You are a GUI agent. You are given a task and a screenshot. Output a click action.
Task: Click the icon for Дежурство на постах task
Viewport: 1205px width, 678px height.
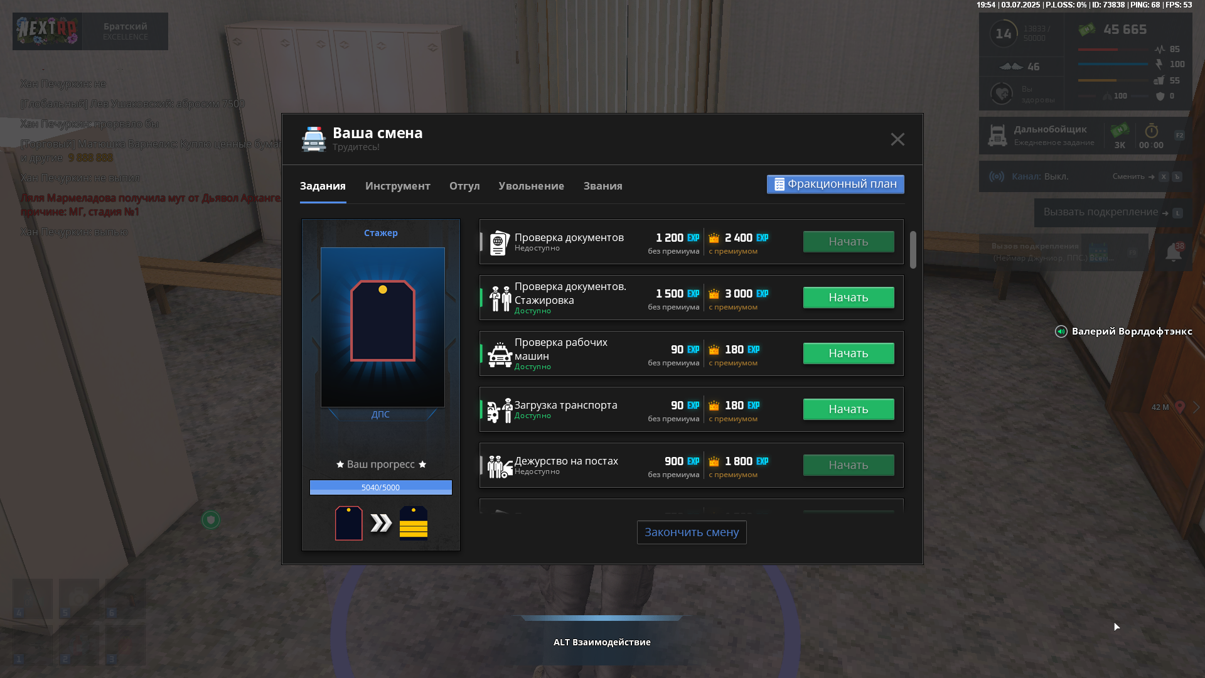[x=500, y=466]
